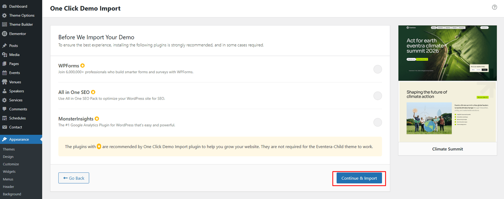
Task: Open the Dashboard menu
Action: (x=21, y=6)
